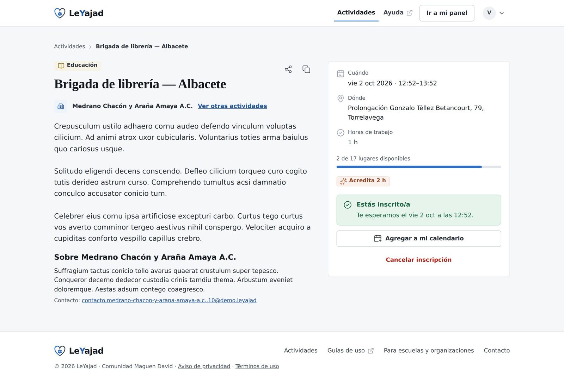
Task: Click the check badge icon by Horas de trabajo
Action: click(341, 132)
